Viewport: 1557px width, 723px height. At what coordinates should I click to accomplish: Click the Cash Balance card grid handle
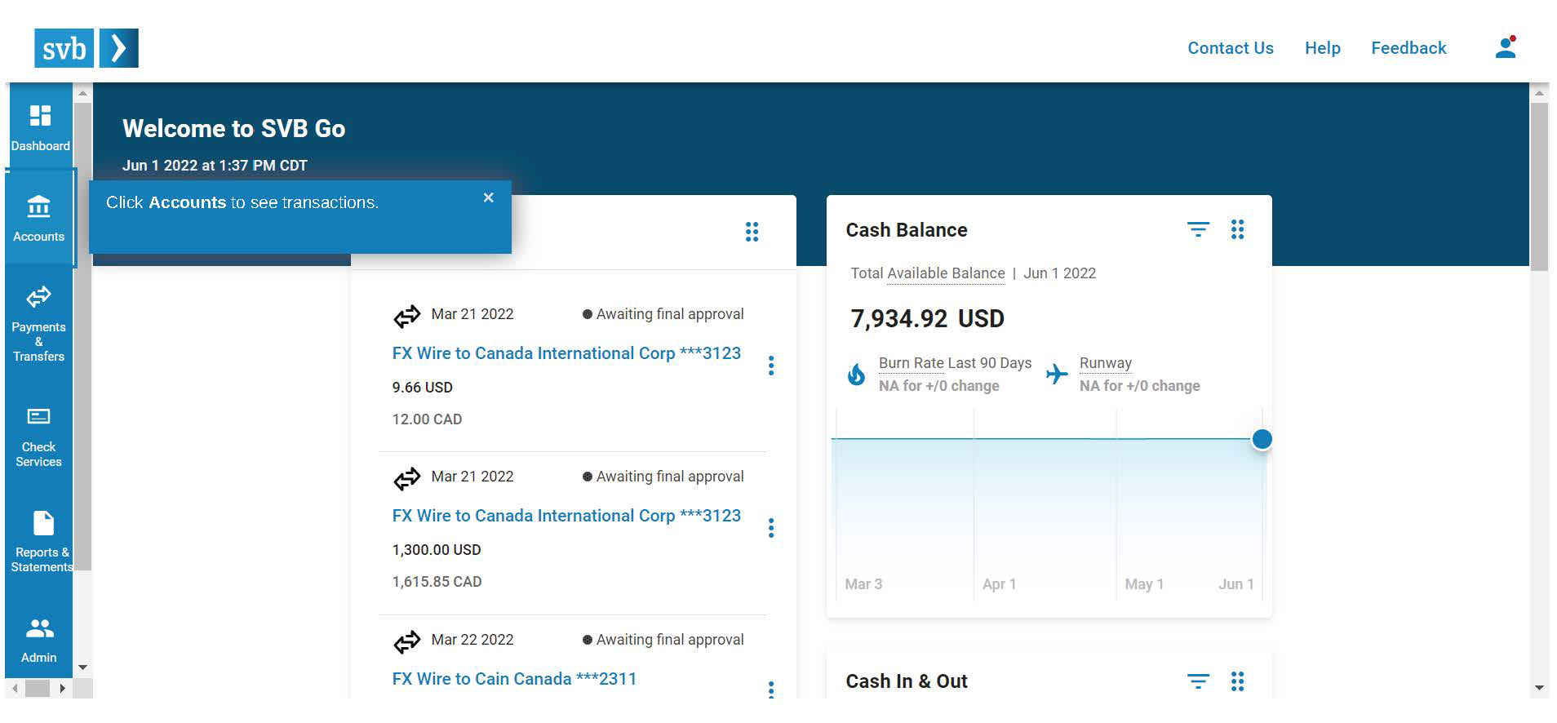(1237, 229)
